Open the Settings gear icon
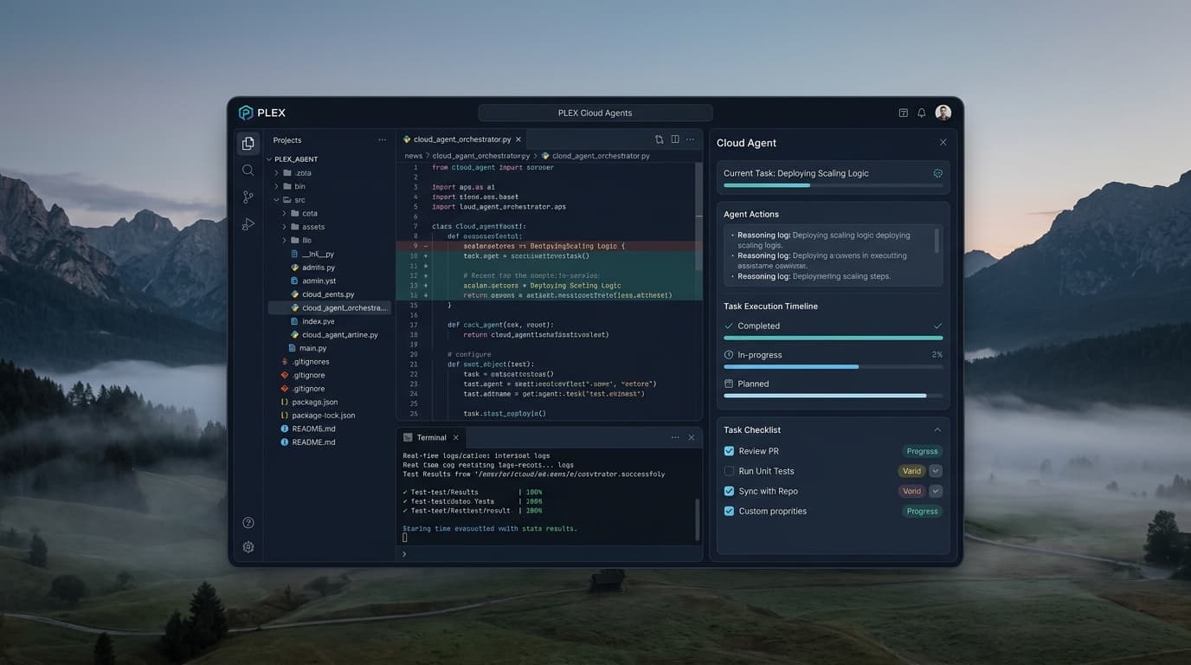 [x=248, y=547]
